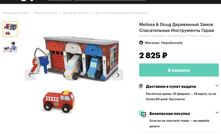Open the 'Магазин: Hepsiburada' store link

click(x=164, y=43)
